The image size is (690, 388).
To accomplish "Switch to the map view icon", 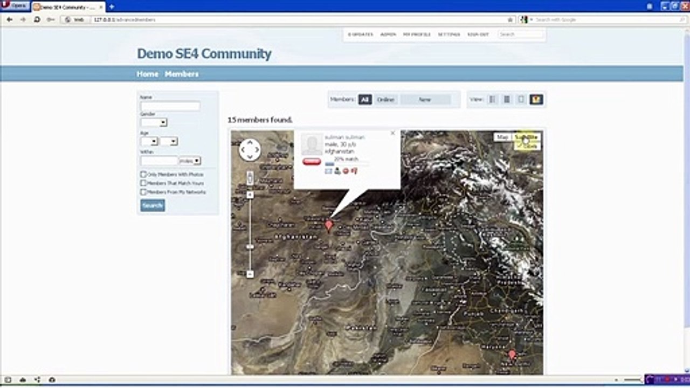I will tap(536, 100).
